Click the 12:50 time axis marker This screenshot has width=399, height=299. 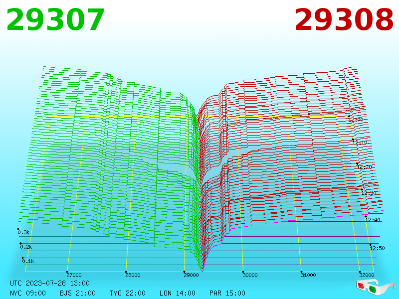[377, 248]
